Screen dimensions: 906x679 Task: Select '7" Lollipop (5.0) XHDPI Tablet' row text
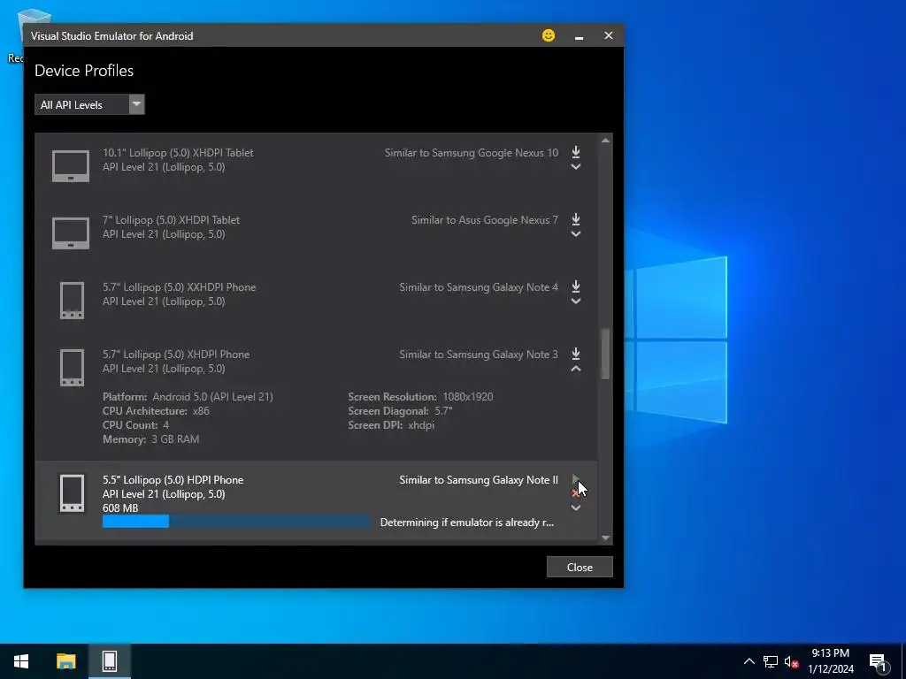pos(171,219)
